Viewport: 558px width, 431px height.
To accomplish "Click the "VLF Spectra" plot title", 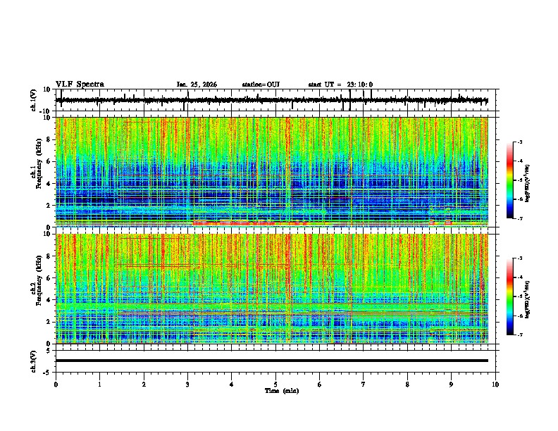I will point(80,84).
